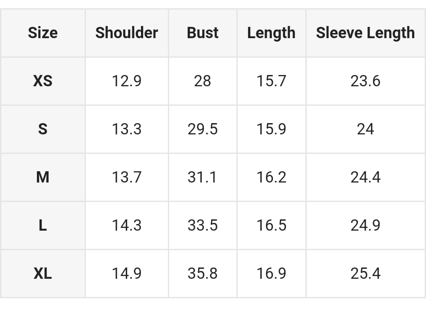The image size is (426, 313).
Task: Select the XS bust value 28
Action: point(203,81)
